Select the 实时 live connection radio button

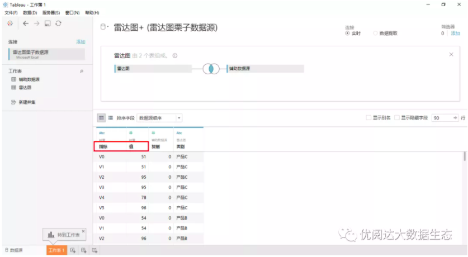[x=347, y=34]
